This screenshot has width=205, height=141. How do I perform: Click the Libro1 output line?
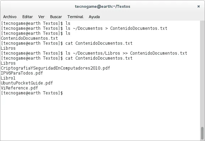[8, 78]
